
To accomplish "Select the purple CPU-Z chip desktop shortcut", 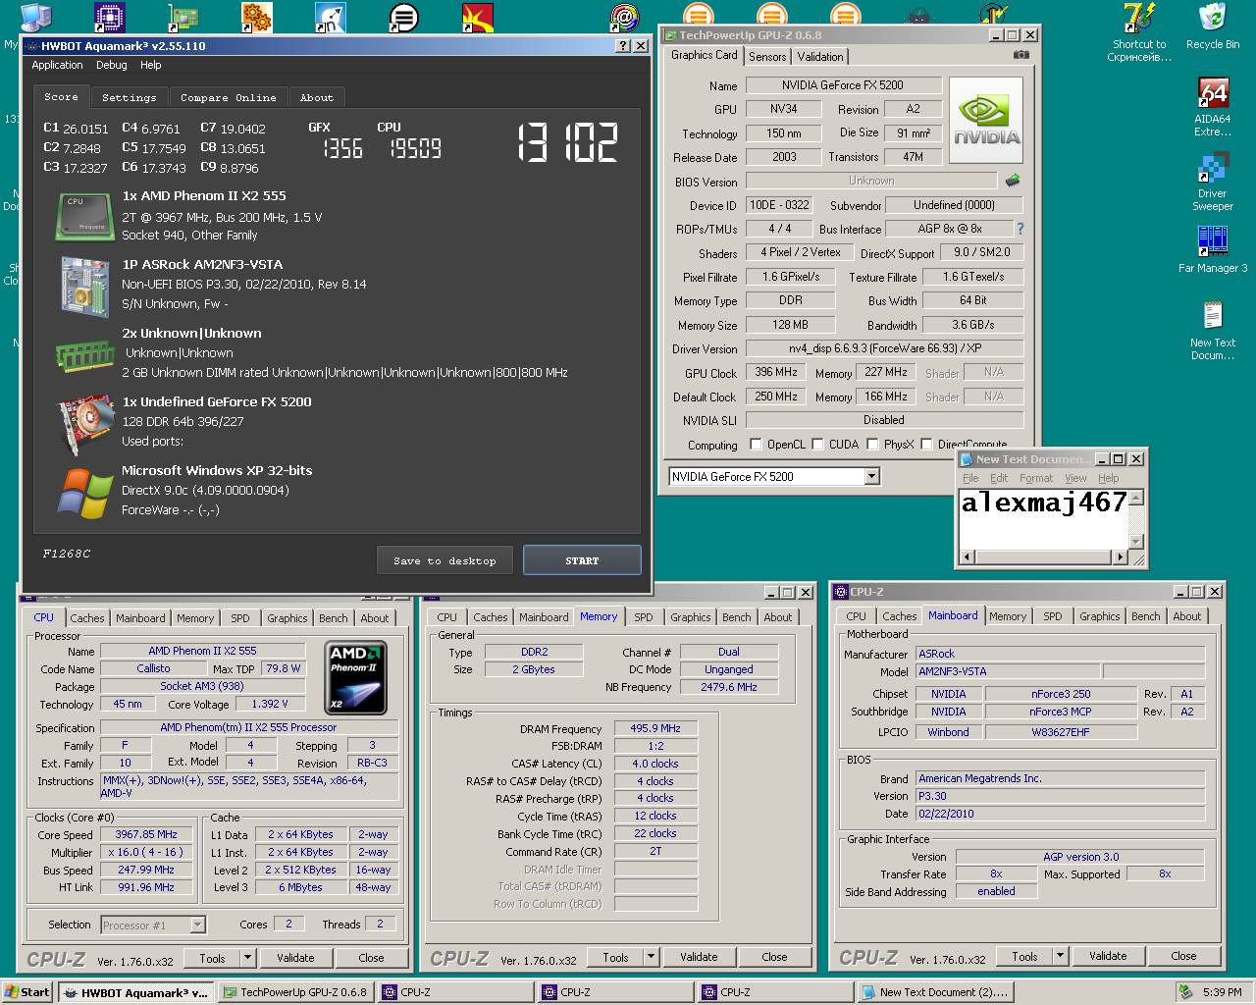I will point(110,17).
